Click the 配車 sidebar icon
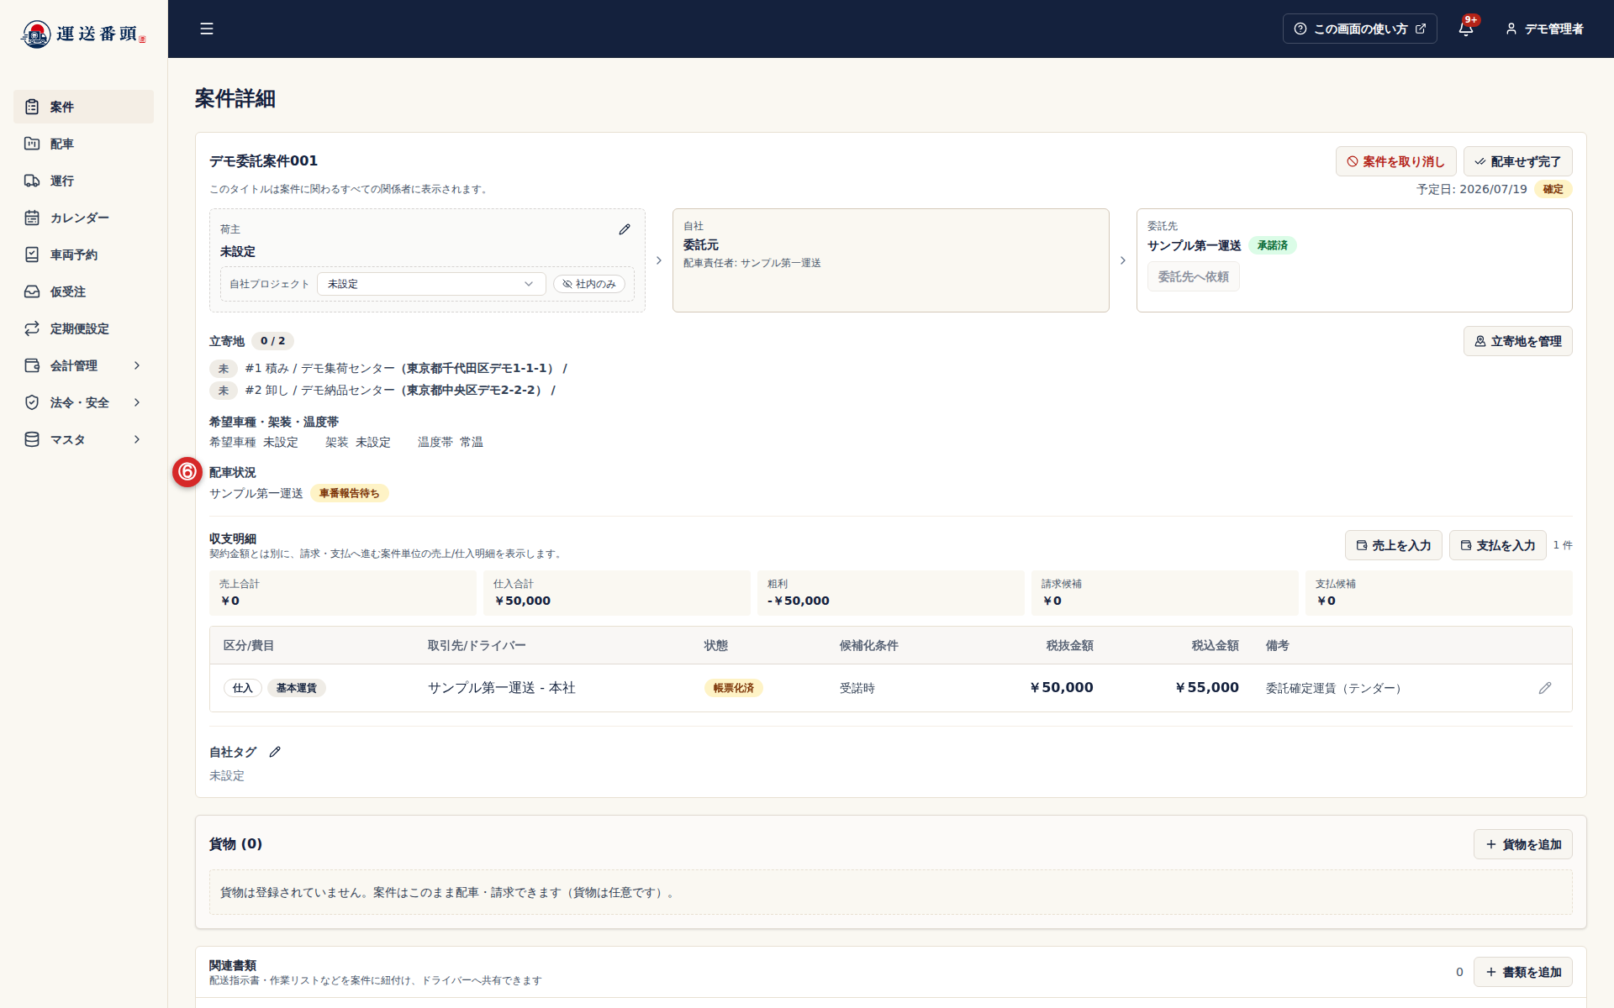Image resolution: width=1614 pixels, height=1008 pixels. (x=32, y=144)
